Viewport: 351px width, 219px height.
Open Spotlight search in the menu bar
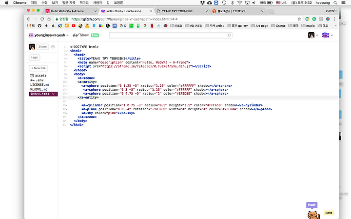tap(335, 3)
